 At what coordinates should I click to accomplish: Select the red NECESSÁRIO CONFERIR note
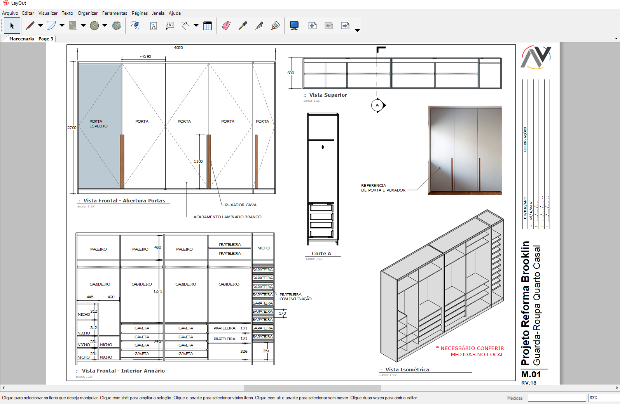pyautogui.click(x=470, y=351)
